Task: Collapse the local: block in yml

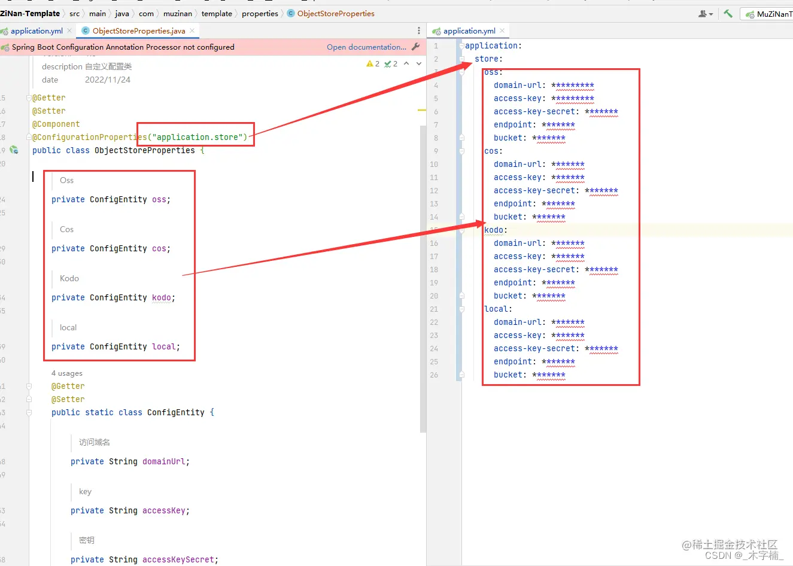Action: coord(461,309)
